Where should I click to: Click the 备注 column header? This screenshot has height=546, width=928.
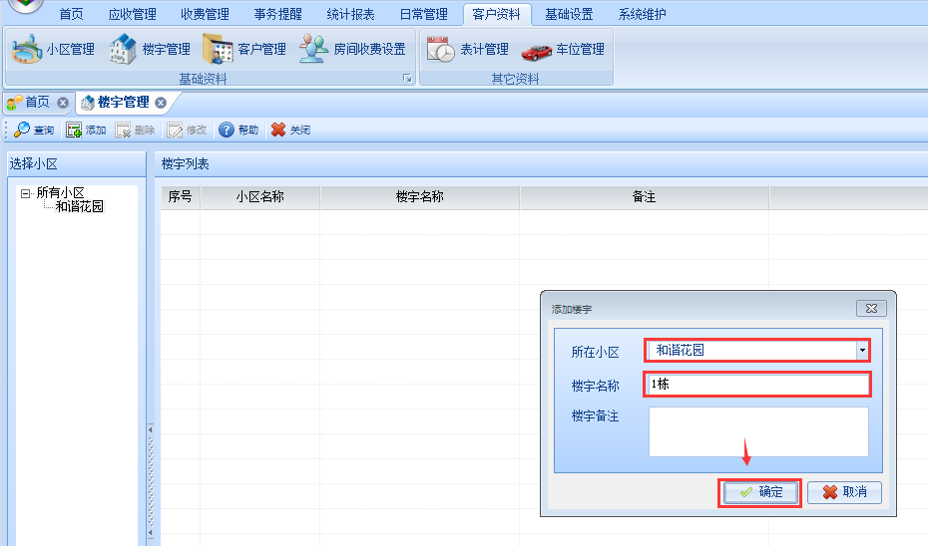tap(644, 197)
